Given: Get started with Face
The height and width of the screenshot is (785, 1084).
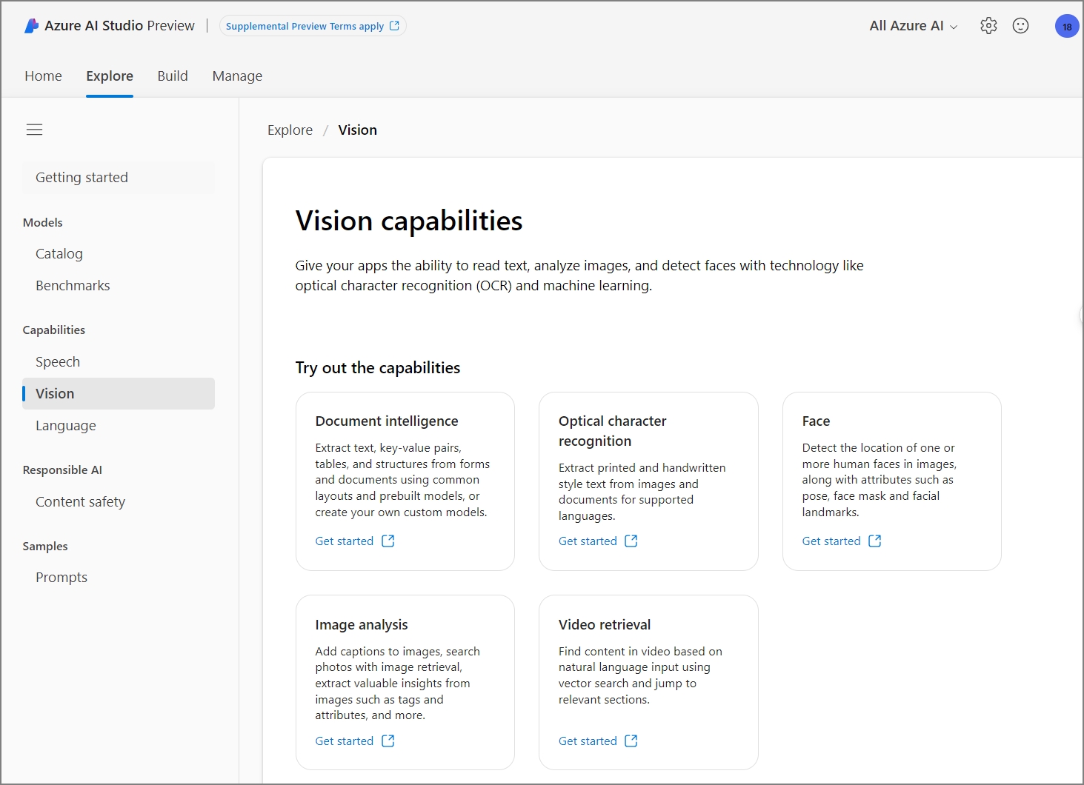Looking at the screenshot, I should click(x=831, y=541).
